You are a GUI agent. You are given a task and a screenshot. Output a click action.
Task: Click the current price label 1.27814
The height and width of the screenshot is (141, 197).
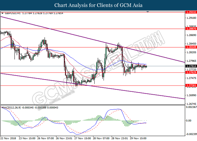click(191, 66)
